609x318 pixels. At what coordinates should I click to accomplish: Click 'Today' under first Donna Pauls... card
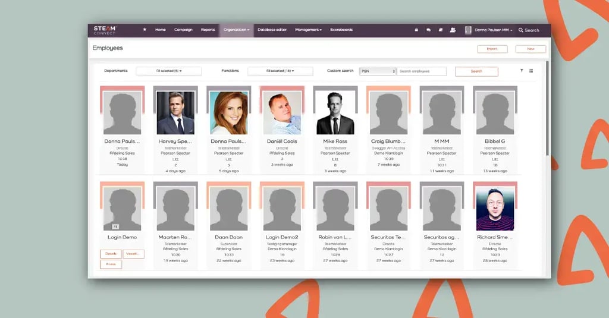point(122,165)
